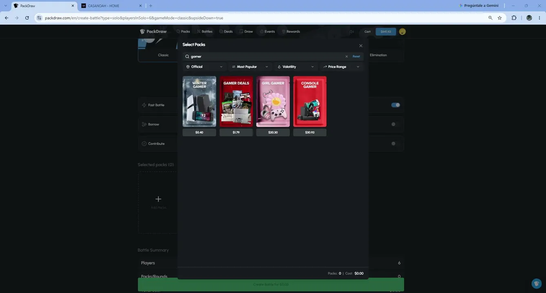The height and width of the screenshot is (293, 546).
Task: Click the $30.92 price button
Action: 310,132
